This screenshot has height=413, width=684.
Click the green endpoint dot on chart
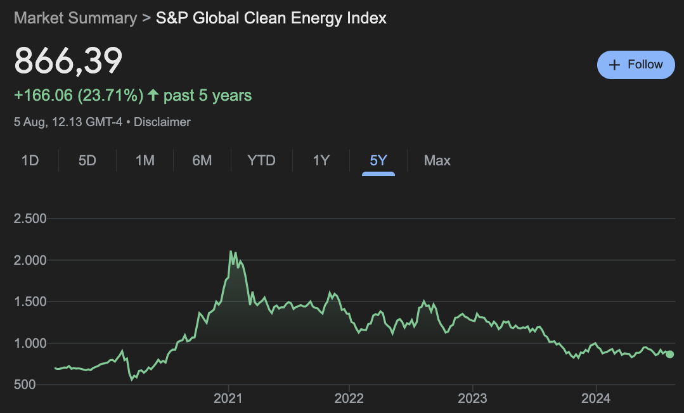pos(670,354)
